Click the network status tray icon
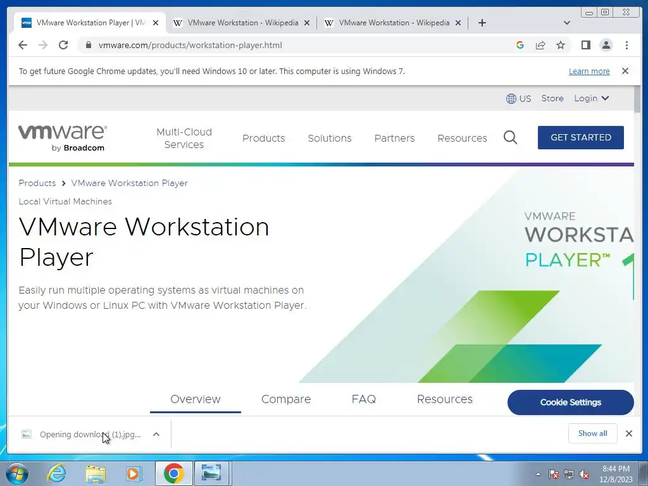Screen dimensions: 648x486 coord(569,474)
